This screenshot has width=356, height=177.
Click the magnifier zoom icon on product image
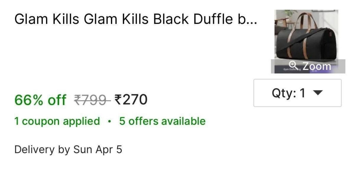pos(293,66)
